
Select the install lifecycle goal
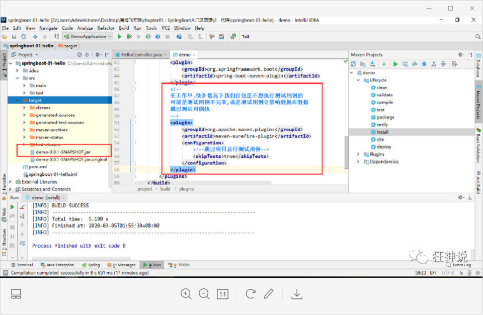point(382,132)
